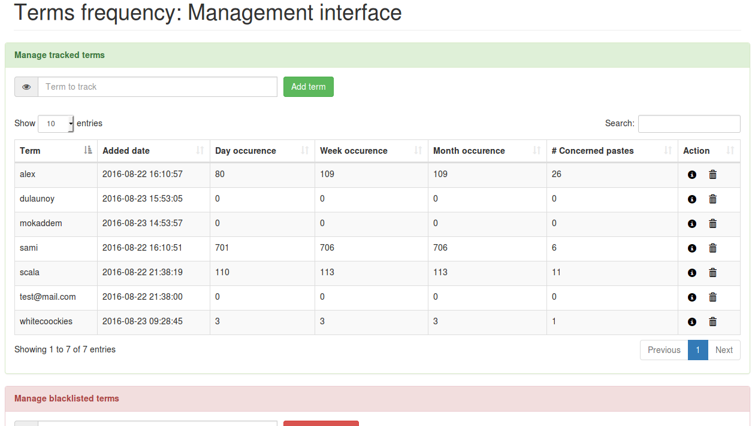View details of tracked term "alex"
Viewport: 755px width, 426px height.
pyautogui.click(x=692, y=174)
